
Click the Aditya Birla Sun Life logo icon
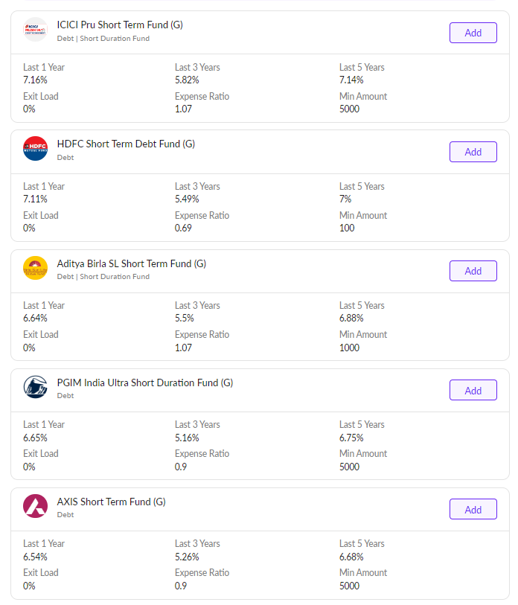pyautogui.click(x=35, y=268)
